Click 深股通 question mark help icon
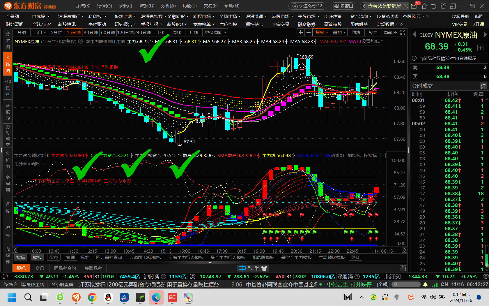The width and height of the screenshot is (489, 306). point(357,277)
